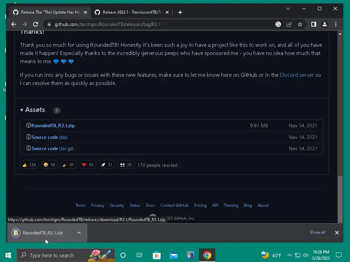The image size is (350, 262).
Task: Open the Status footer link
Action: click(135, 205)
